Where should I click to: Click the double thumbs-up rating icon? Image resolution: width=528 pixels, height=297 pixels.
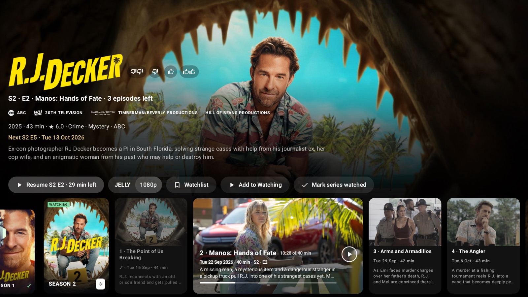[x=189, y=72]
